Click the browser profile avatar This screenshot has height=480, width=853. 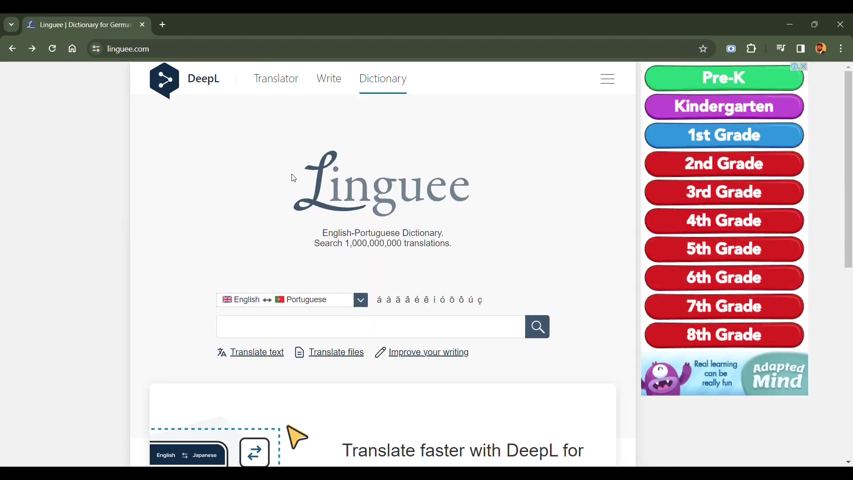(821, 49)
